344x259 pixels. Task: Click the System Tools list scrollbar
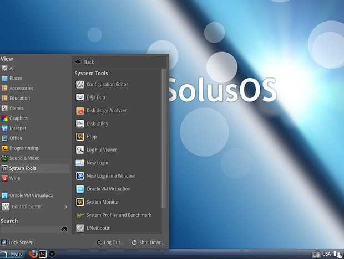click(164, 138)
